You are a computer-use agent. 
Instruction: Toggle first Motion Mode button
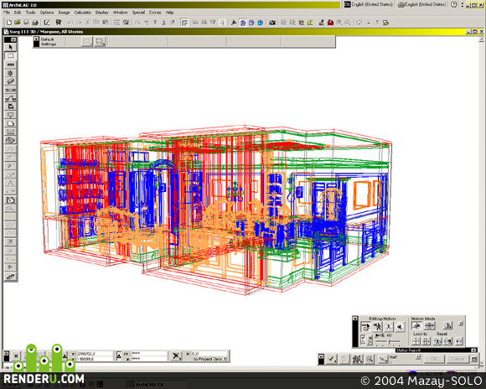pyautogui.click(x=416, y=326)
